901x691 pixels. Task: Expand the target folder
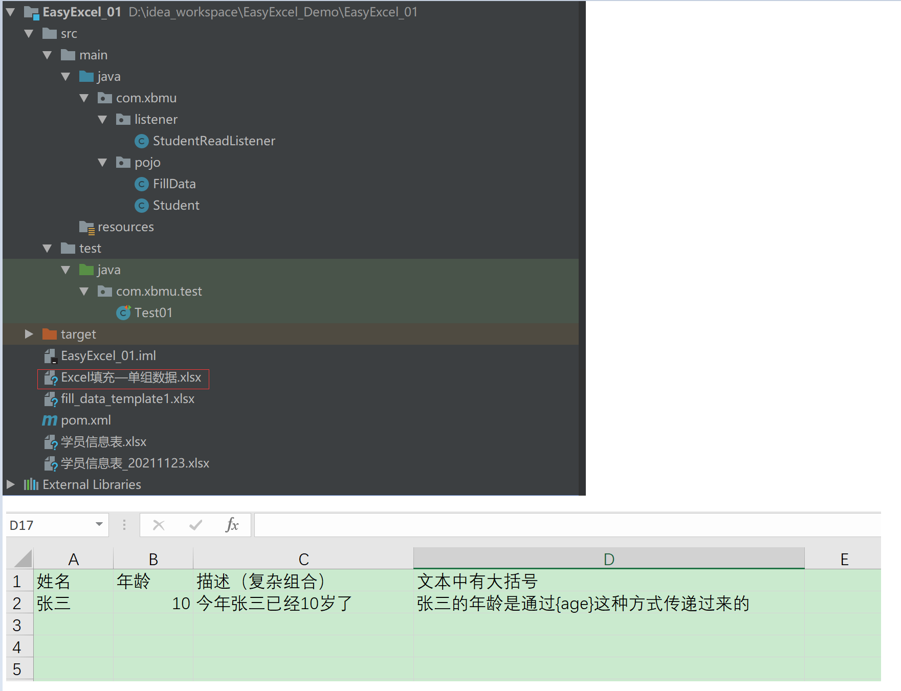point(29,334)
